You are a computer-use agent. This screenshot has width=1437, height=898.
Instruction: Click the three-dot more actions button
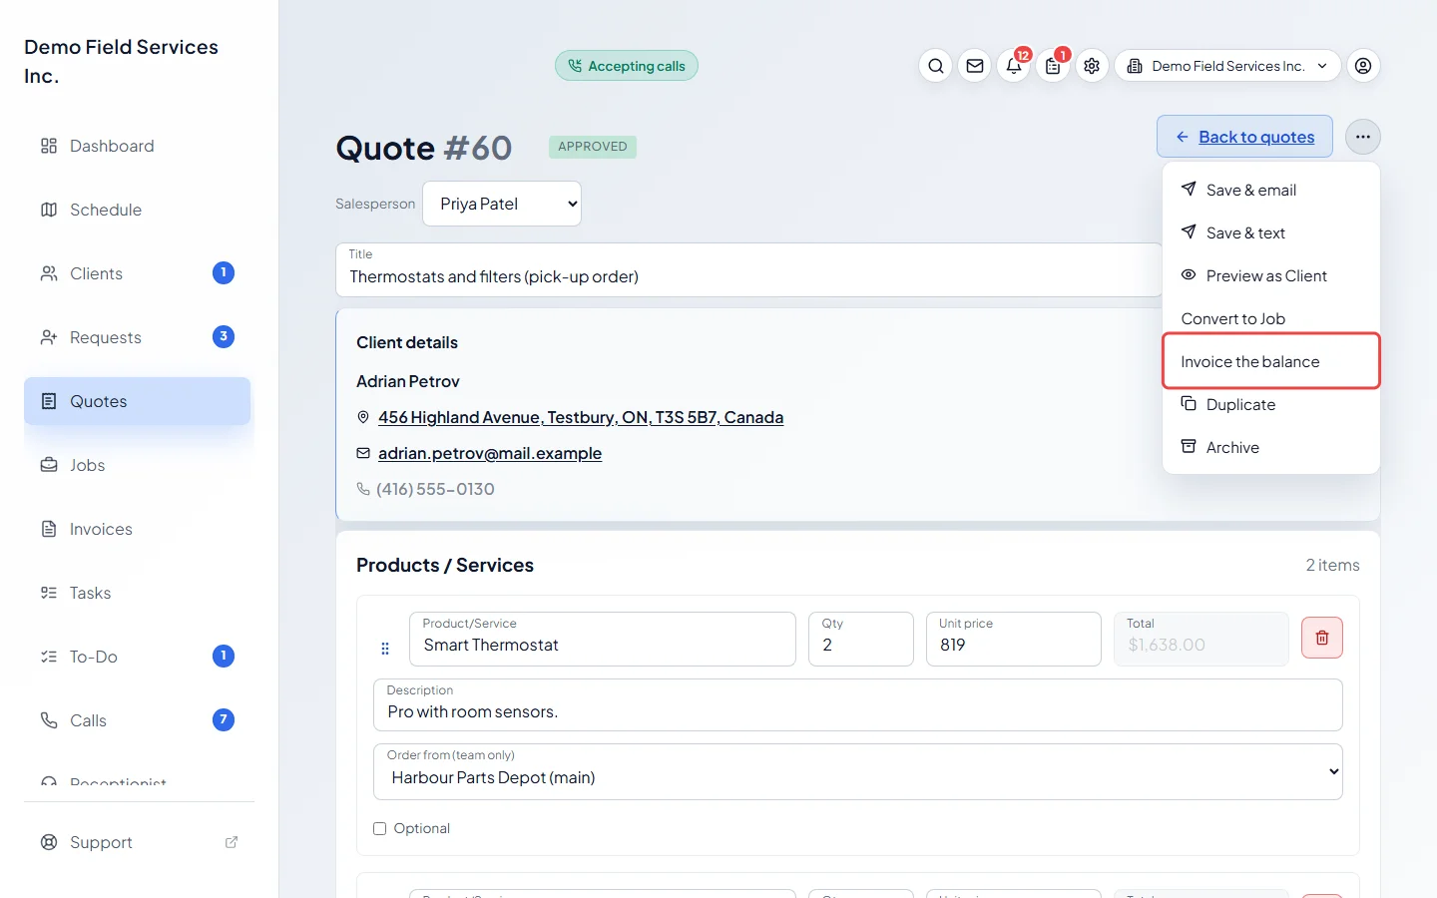[x=1363, y=137]
